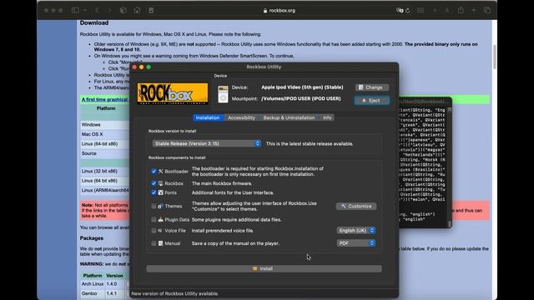The width and height of the screenshot is (534, 300).
Task: Uncheck the Rockbox firmware checkbox
Action: click(x=154, y=183)
